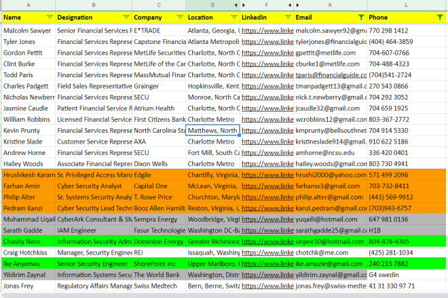This screenshot has width=448, height=298.
Task: Open Chasity Nero's LinkedIn link
Action: 267,242
